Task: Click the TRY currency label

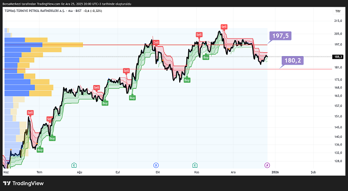Action: 338,10
